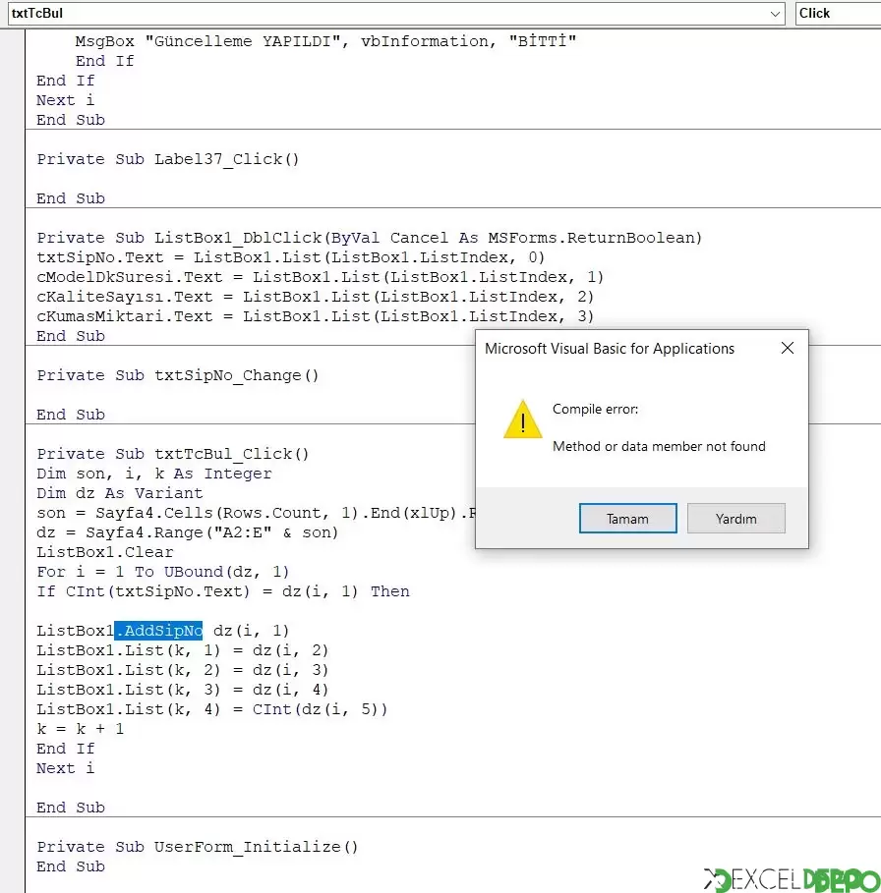Click the 'Private Sub Label37_Click()' line
The image size is (881, 893).
[168, 159]
